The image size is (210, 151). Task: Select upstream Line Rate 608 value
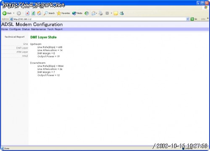(60, 47)
